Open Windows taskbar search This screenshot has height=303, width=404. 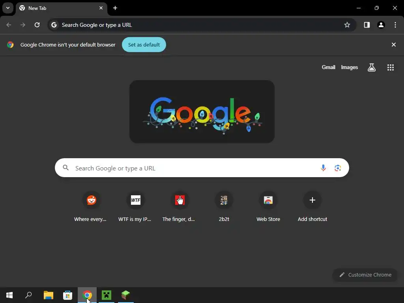(x=28, y=295)
